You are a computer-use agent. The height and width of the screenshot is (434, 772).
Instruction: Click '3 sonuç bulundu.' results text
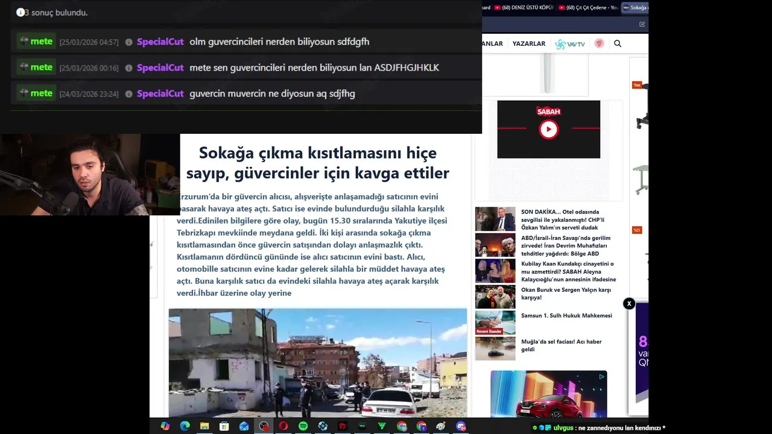coord(55,13)
